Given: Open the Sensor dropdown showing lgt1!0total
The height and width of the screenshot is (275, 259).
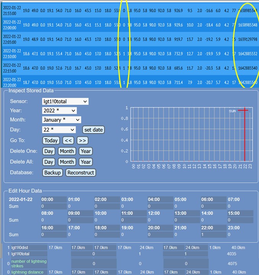Looking at the screenshot, I should tap(65, 101).
